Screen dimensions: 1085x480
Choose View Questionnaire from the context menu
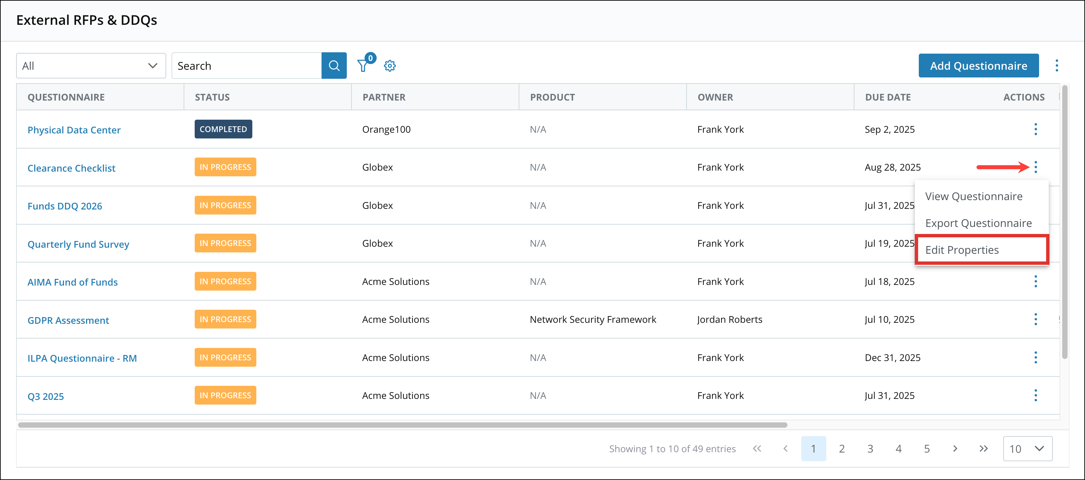tap(974, 196)
